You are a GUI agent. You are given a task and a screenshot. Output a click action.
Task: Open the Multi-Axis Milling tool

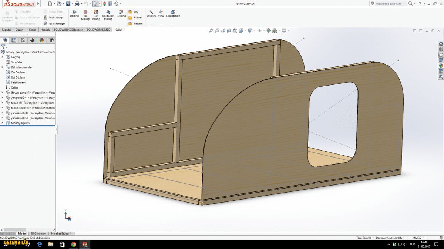click(108, 15)
